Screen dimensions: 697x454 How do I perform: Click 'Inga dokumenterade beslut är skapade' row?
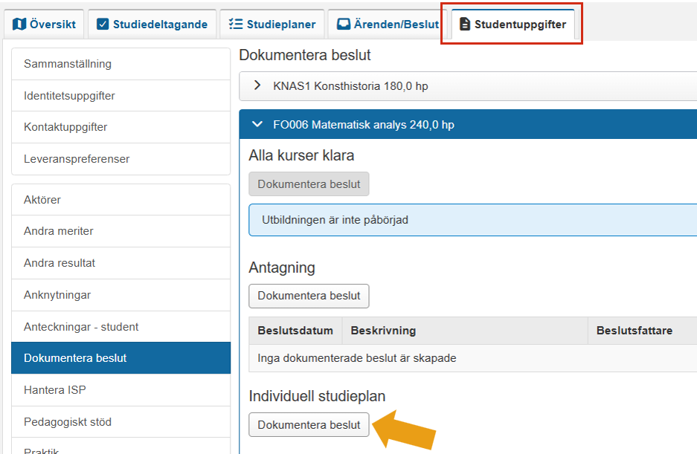point(472,358)
